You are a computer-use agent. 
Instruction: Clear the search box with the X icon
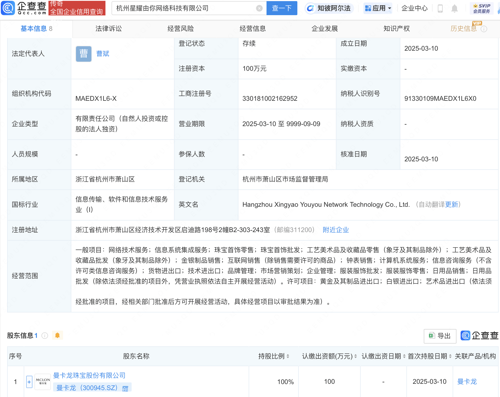click(x=259, y=8)
